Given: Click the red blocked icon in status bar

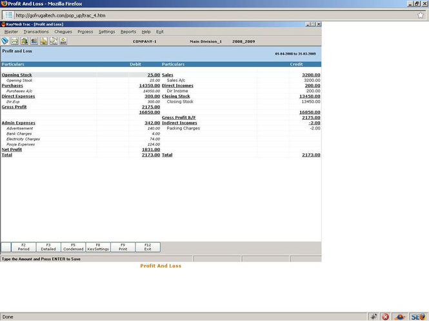Looking at the screenshot, I should pos(385,316).
